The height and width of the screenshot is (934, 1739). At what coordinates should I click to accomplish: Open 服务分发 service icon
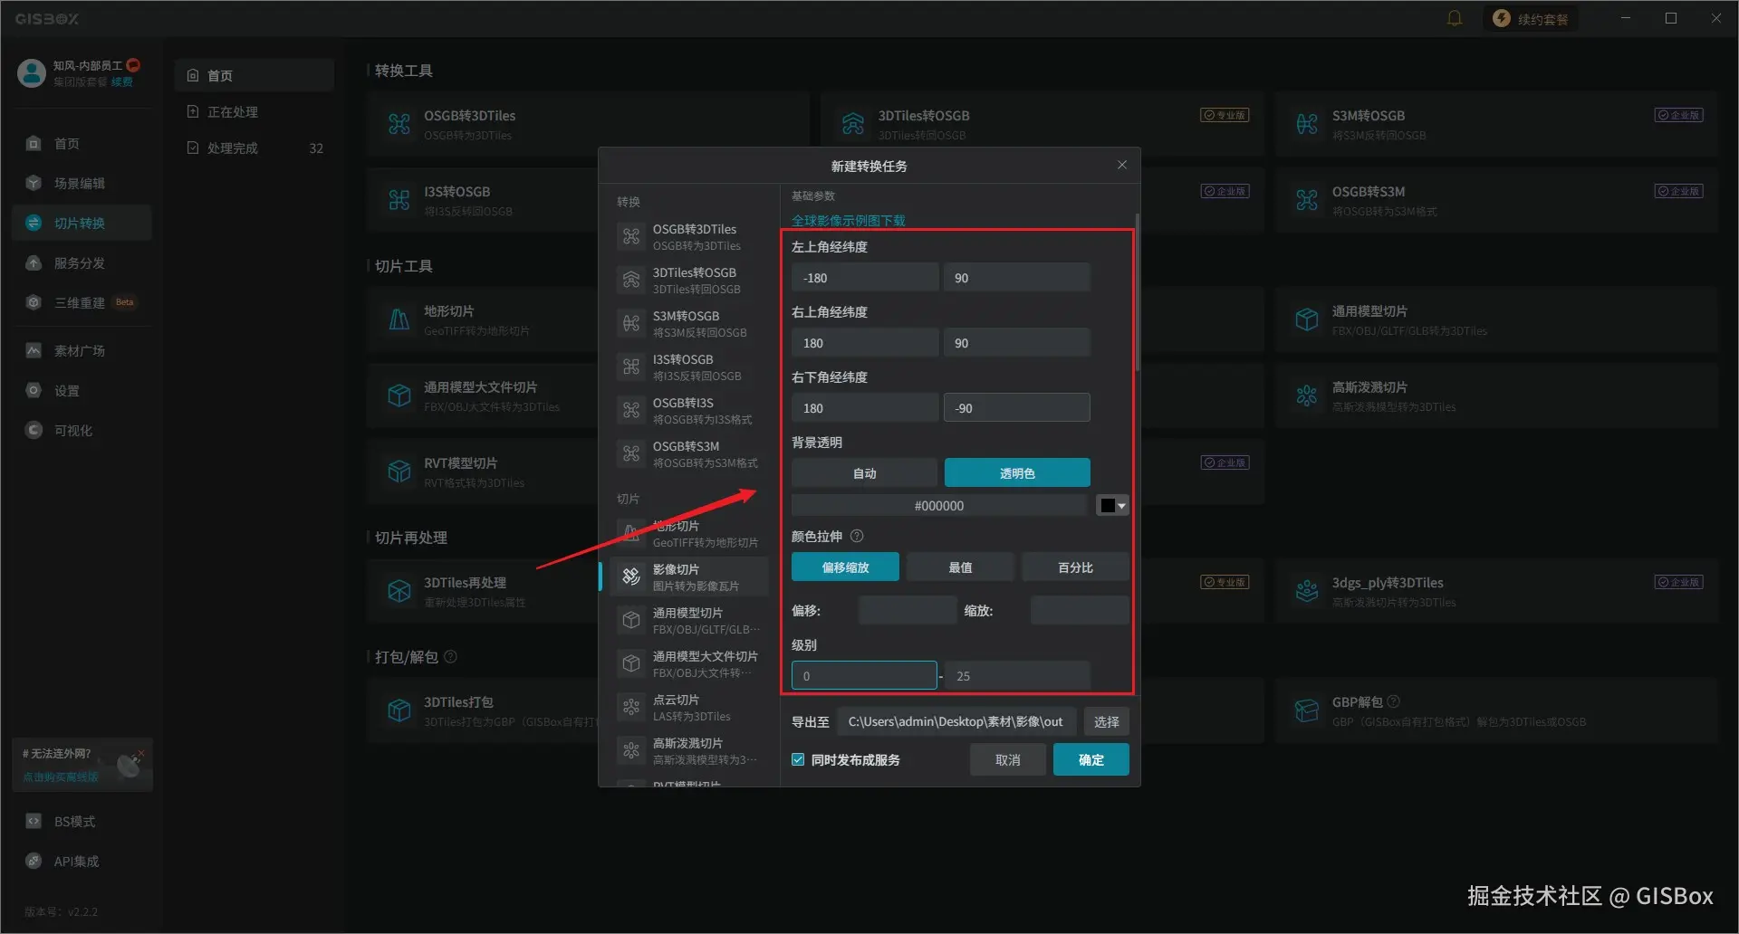point(34,262)
